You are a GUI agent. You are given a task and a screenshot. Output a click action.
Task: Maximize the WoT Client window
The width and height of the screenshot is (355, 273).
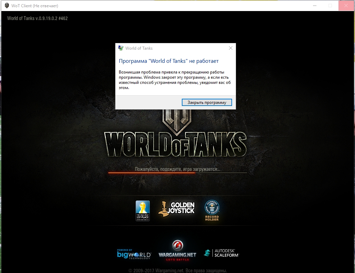click(330, 6)
